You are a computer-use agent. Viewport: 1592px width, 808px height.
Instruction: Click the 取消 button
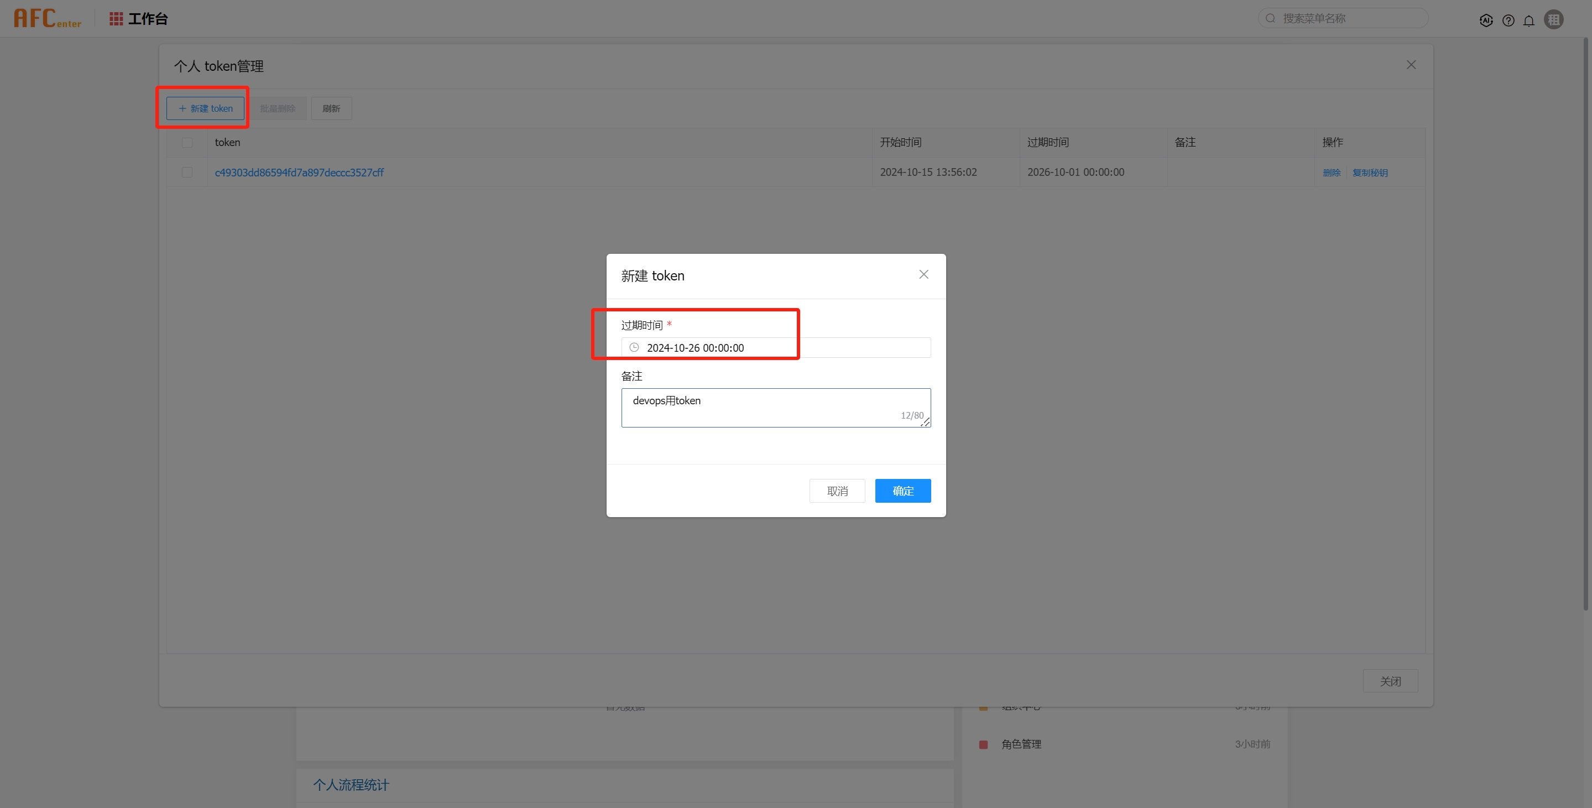click(x=837, y=491)
